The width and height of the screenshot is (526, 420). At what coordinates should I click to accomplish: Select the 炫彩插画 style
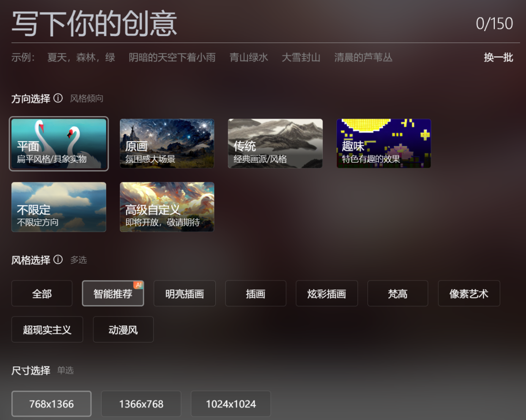click(326, 293)
